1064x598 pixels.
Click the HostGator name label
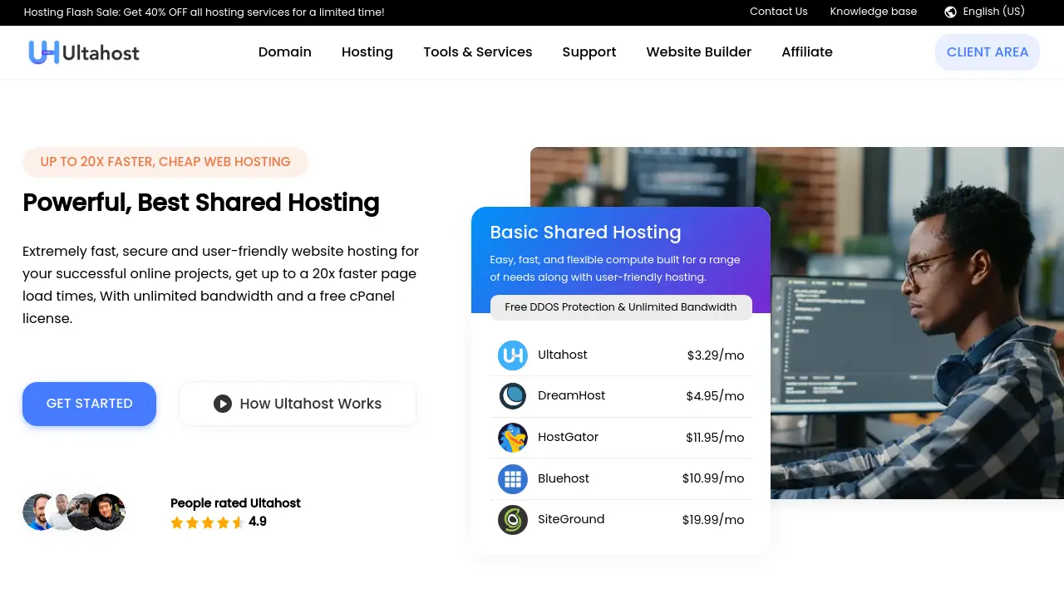tap(569, 437)
